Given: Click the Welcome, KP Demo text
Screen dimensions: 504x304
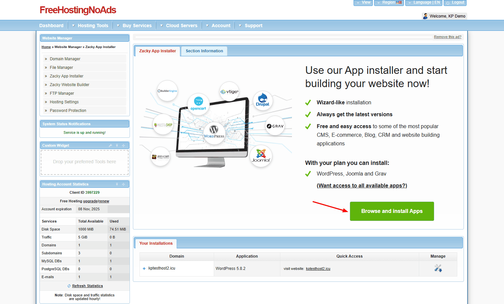Looking at the screenshot, I should coord(447,16).
